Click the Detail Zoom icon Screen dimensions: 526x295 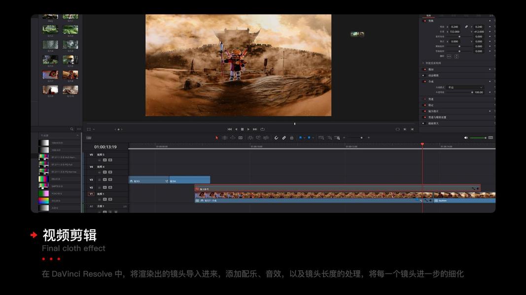coord(329,138)
